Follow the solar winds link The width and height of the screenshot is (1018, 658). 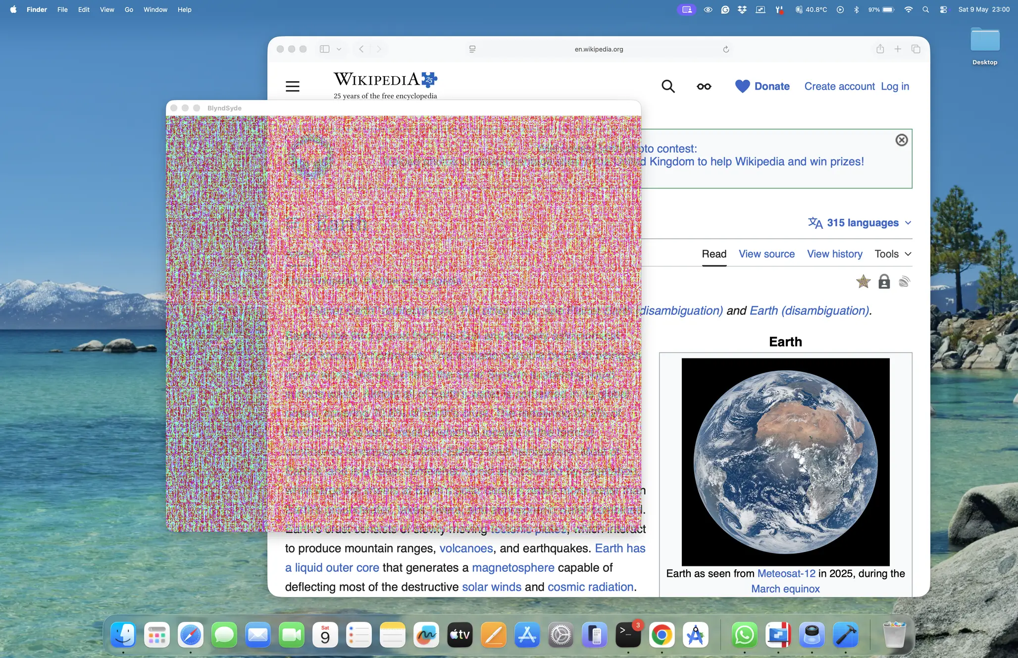point(491,587)
